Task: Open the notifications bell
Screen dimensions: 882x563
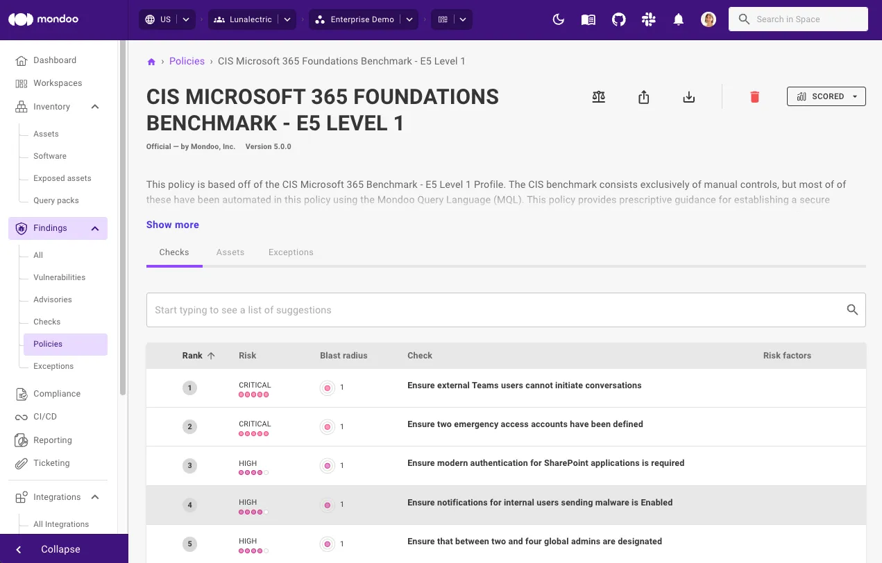Action: coord(679,19)
